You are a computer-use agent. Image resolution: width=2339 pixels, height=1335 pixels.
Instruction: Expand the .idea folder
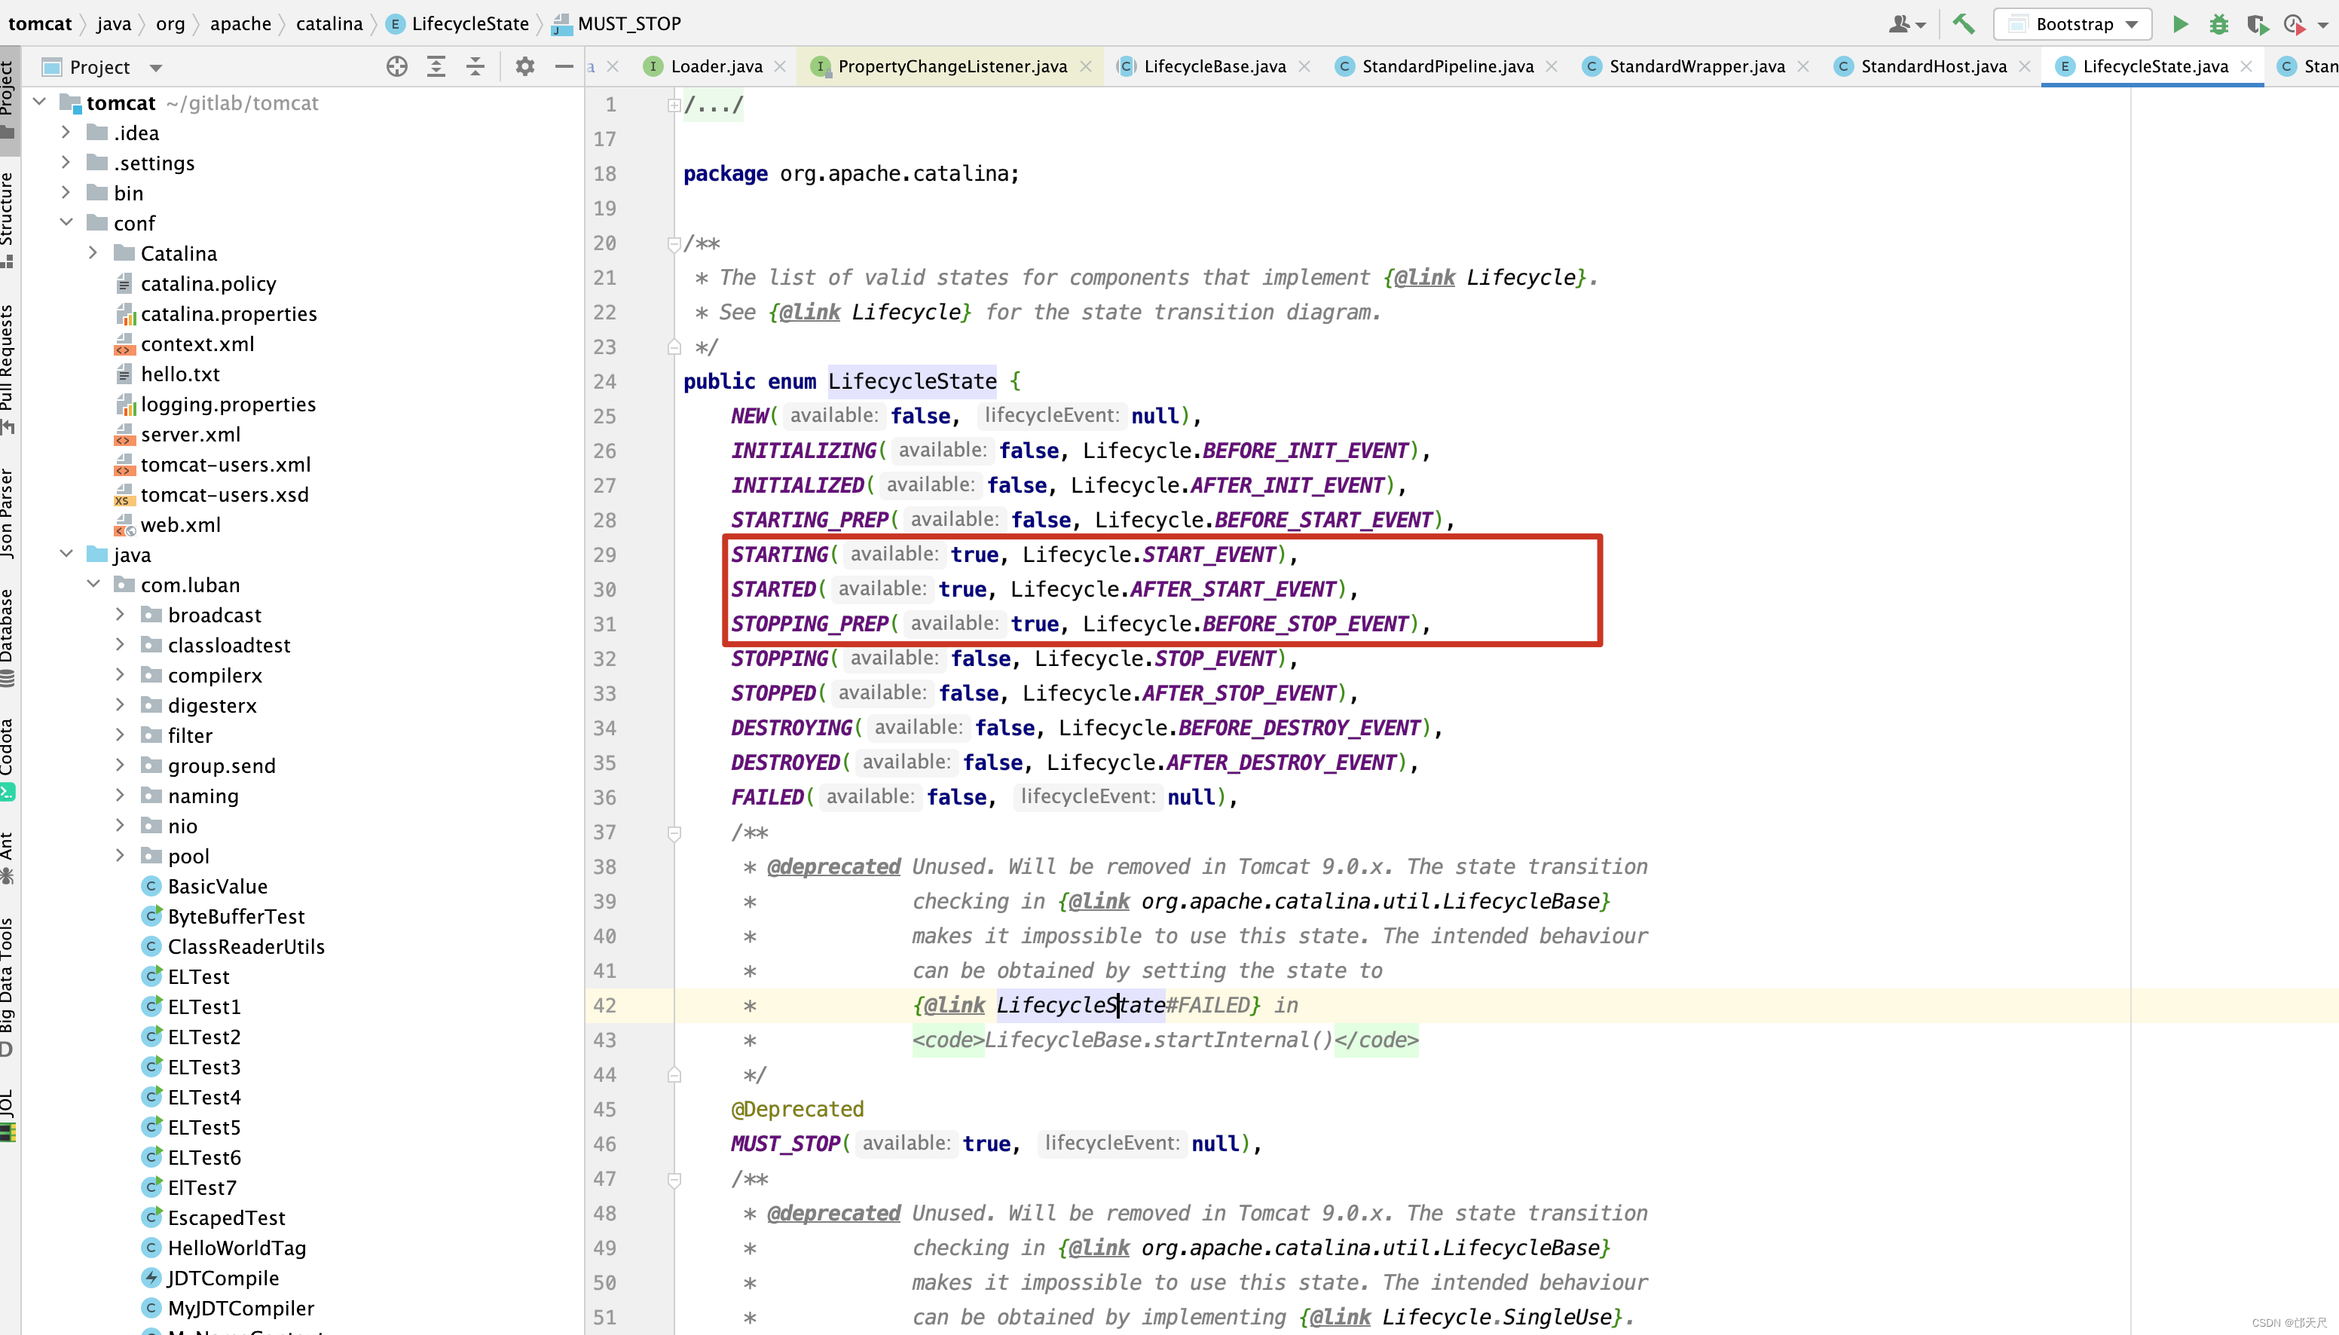(66, 132)
